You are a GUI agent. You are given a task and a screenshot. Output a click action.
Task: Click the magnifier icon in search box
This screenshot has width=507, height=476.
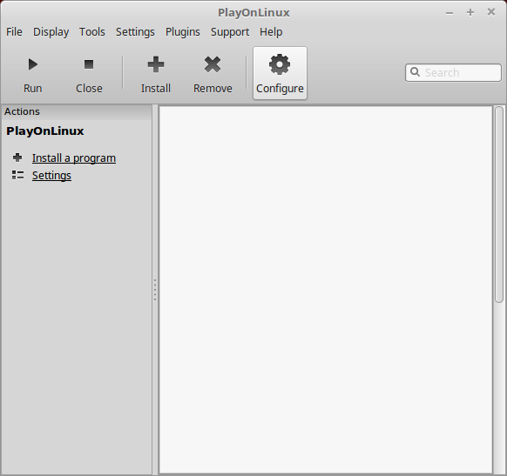tap(416, 72)
